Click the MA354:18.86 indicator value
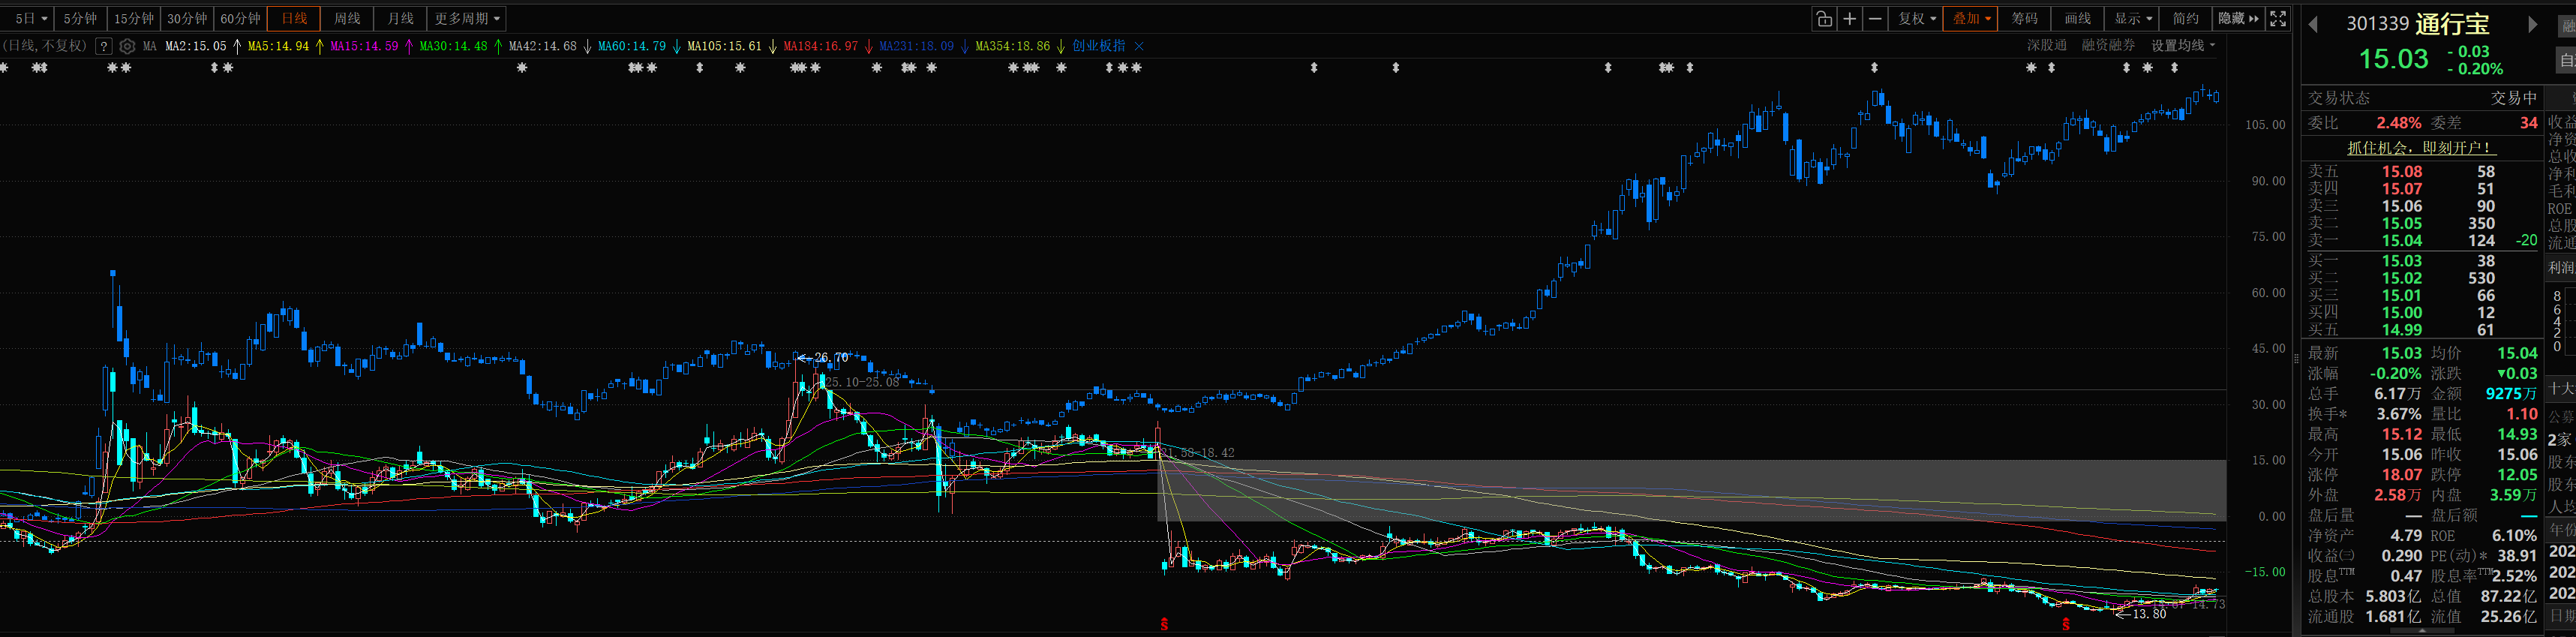Image resolution: width=2576 pixels, height=637 pixels. point(1013,46)
